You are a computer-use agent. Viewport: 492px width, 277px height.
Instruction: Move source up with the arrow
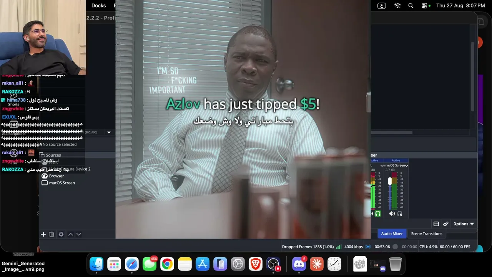(x=71, y=234)
